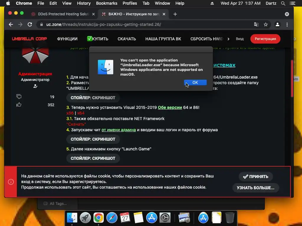Click Chrome's forward arrow
The image size is (302, 226).
[x=20, y=24]
